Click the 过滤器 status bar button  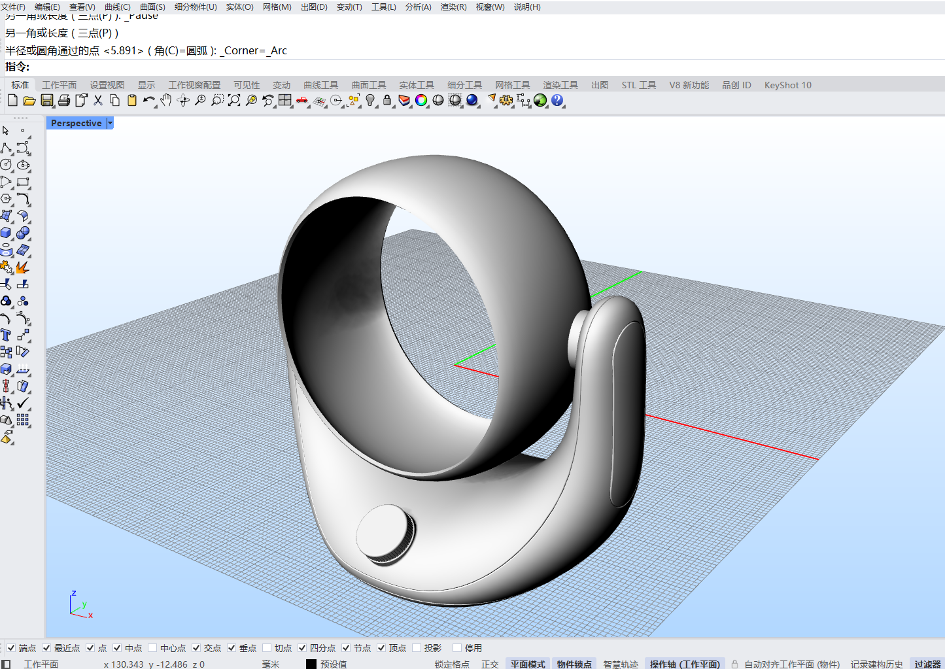tap(927, 664)
